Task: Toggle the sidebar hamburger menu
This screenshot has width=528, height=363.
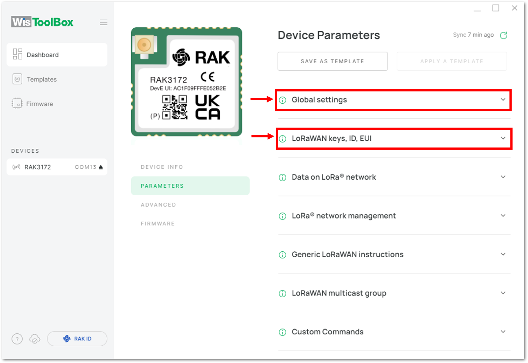Action: click(x=103, y=22)
